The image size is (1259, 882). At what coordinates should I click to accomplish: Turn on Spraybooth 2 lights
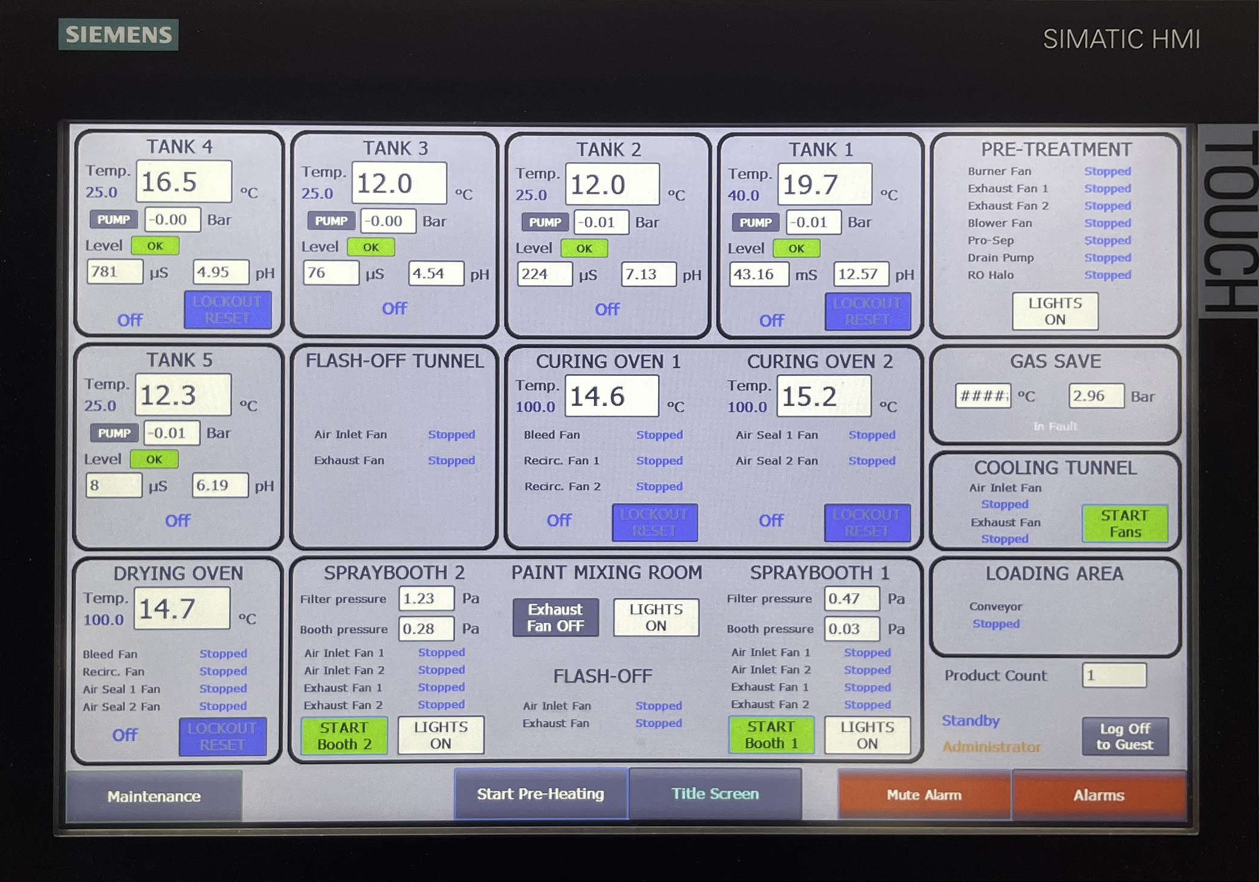(x=441, y=735)
